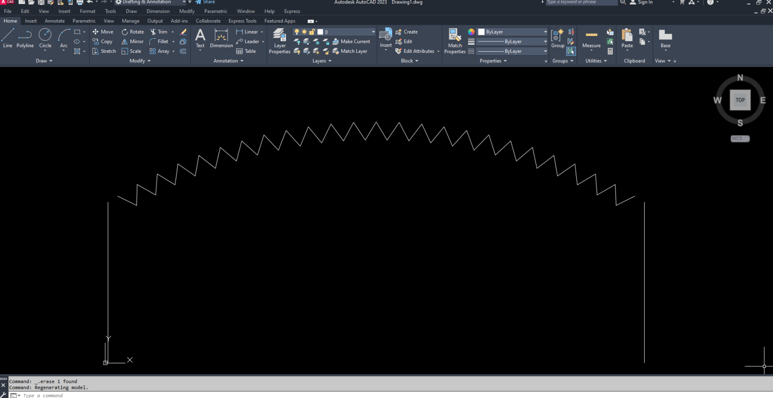Click the Erase tool icon
This screenshot has height=398, width=773.
(x=183, y=32)
